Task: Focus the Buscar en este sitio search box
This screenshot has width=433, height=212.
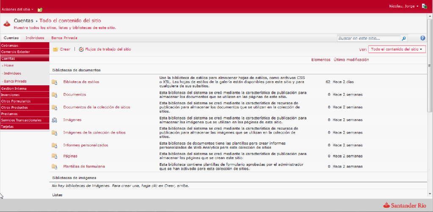Action: [x=369, y=38]
